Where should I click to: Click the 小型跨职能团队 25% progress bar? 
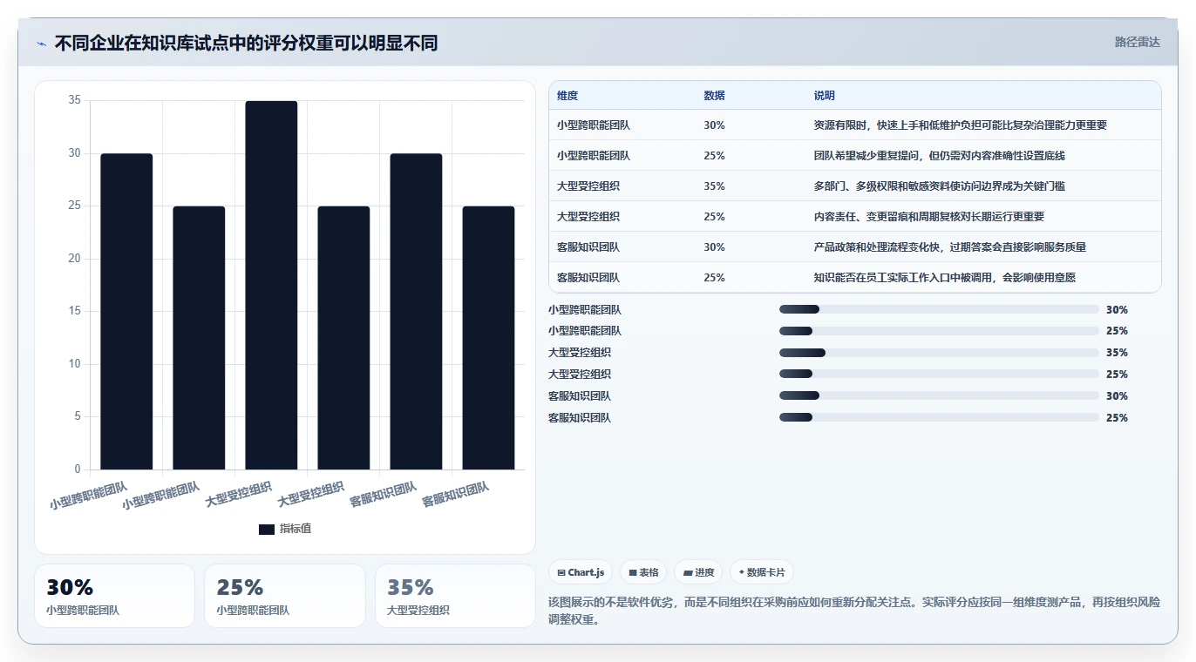pos(939,331)
